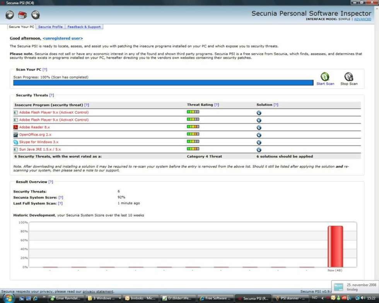Click the threat rating bar for Adobe Reader
This screenshot has height=303, width=379.
tap(193, 127)
